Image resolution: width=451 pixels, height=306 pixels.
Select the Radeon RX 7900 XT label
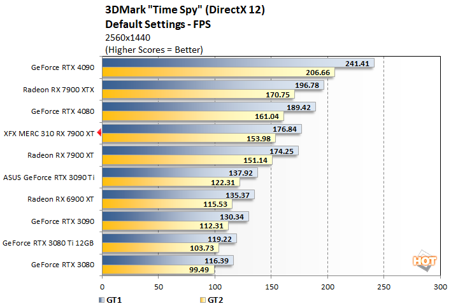61,155
